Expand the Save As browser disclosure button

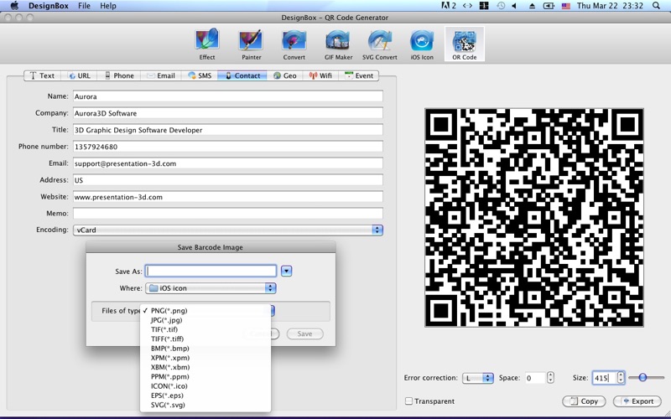coord(286,271)
